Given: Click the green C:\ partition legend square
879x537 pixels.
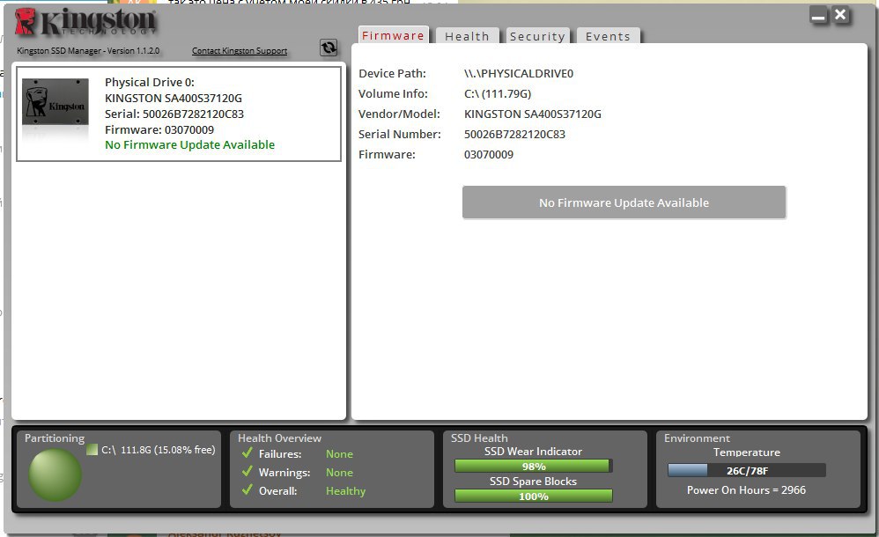Looking at the screenshot, I should click(x=92, y=450).
